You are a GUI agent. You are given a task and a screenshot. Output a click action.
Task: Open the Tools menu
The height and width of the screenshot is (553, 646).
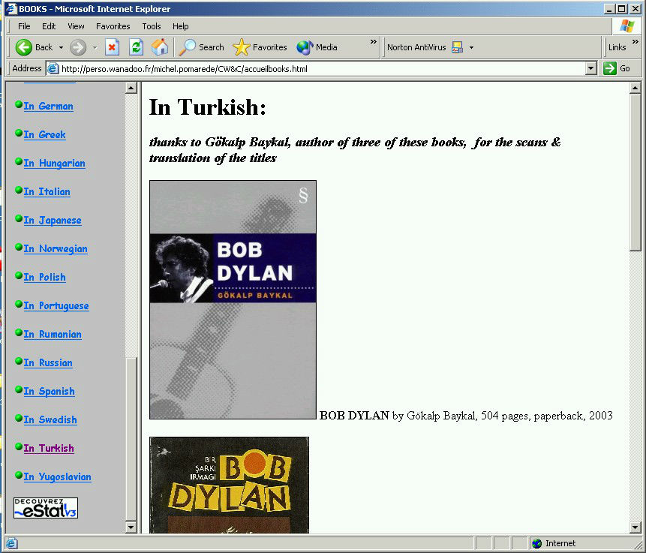tap(152, 26)
